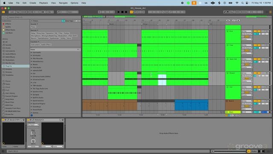Toggle the Clap track activator button

click(x=257, y=45)
